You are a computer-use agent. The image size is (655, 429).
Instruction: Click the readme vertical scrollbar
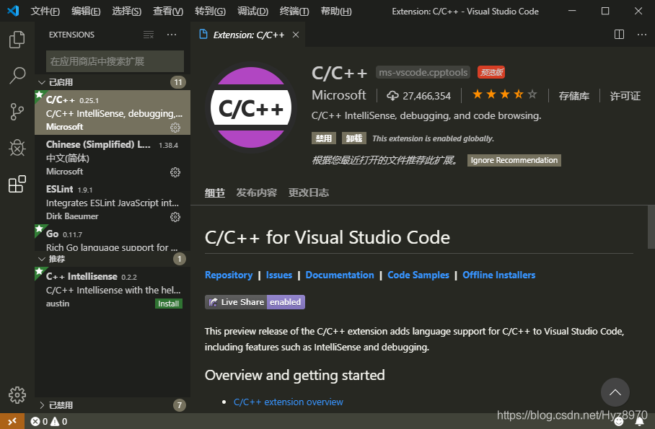pyautogui.click(x=651, y=227)
